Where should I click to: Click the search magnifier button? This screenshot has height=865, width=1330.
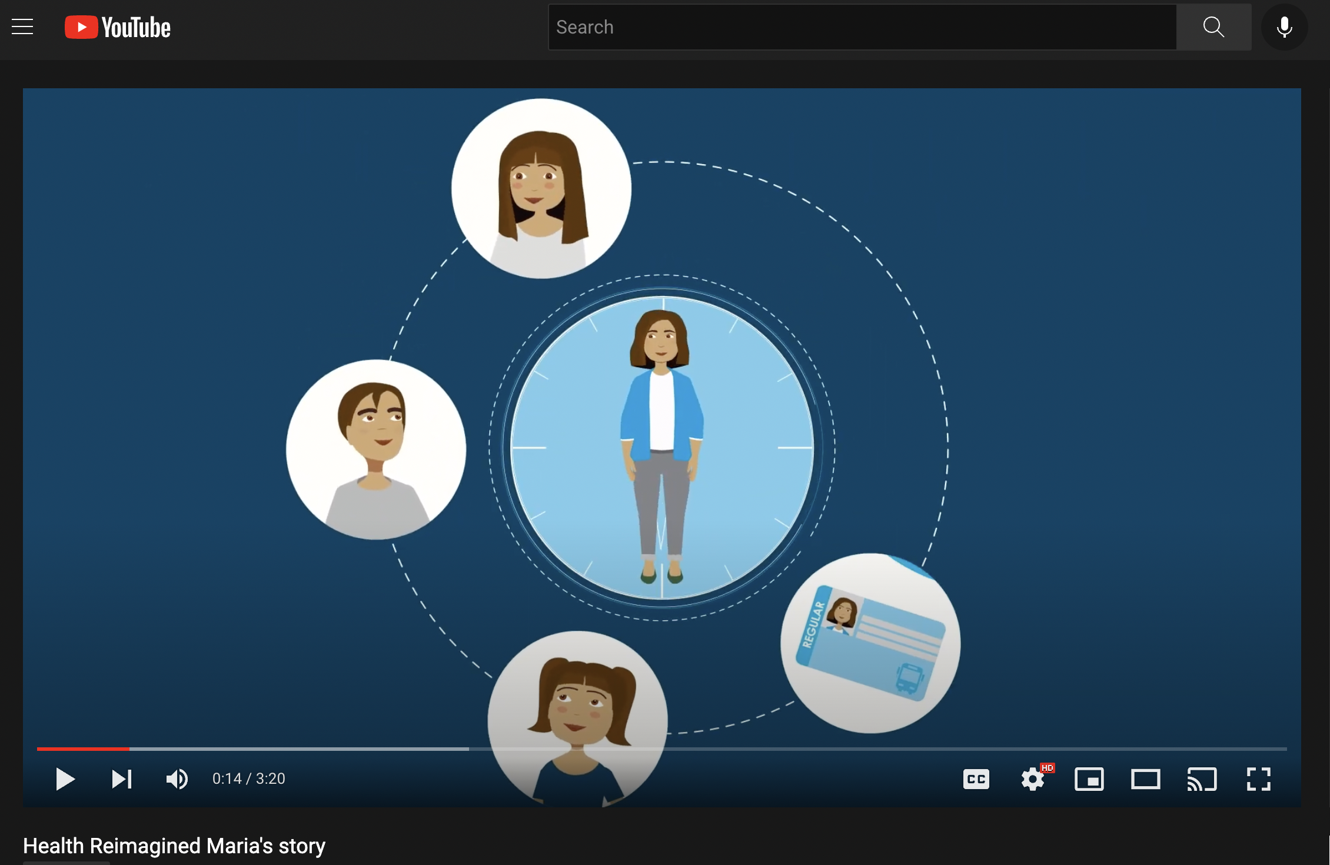tap(1213, 27)
